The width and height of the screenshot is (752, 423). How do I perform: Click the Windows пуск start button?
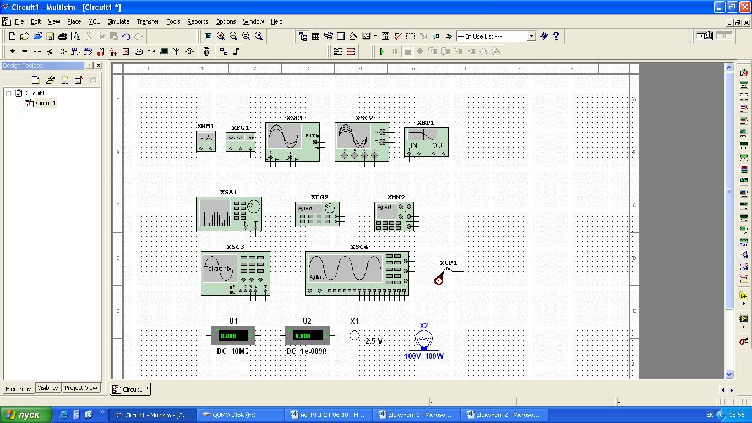[x=26, y=415]
